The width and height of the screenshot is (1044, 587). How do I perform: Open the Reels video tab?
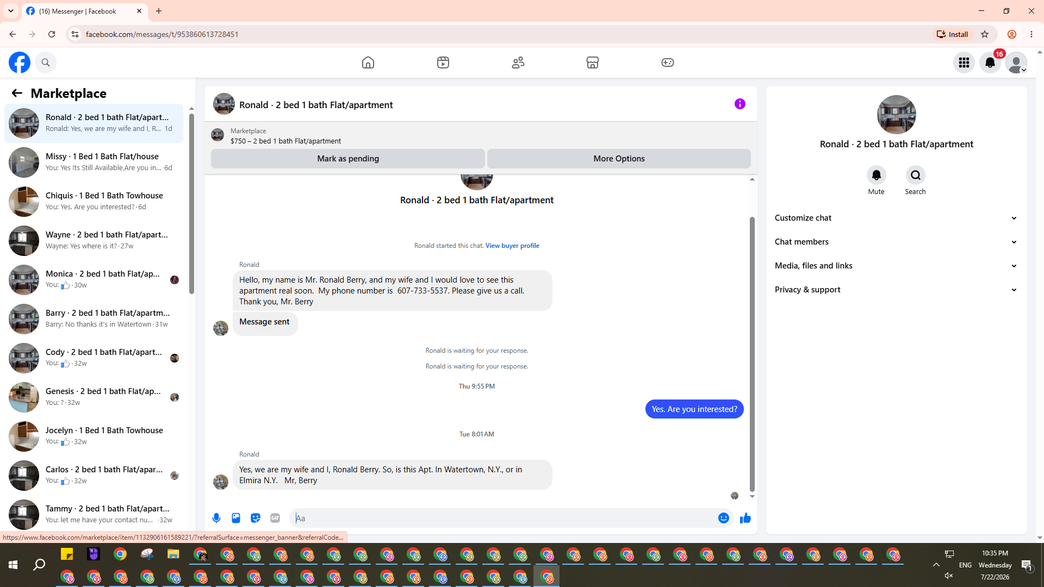443,63
